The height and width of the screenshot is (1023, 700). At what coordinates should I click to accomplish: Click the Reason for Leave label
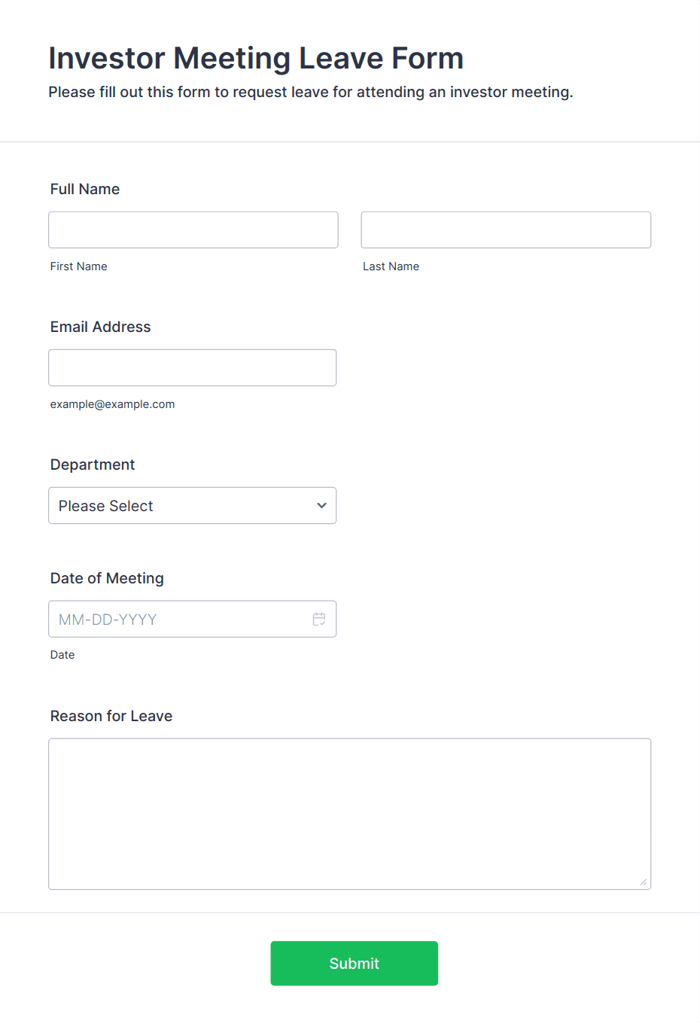pos(111,716)
